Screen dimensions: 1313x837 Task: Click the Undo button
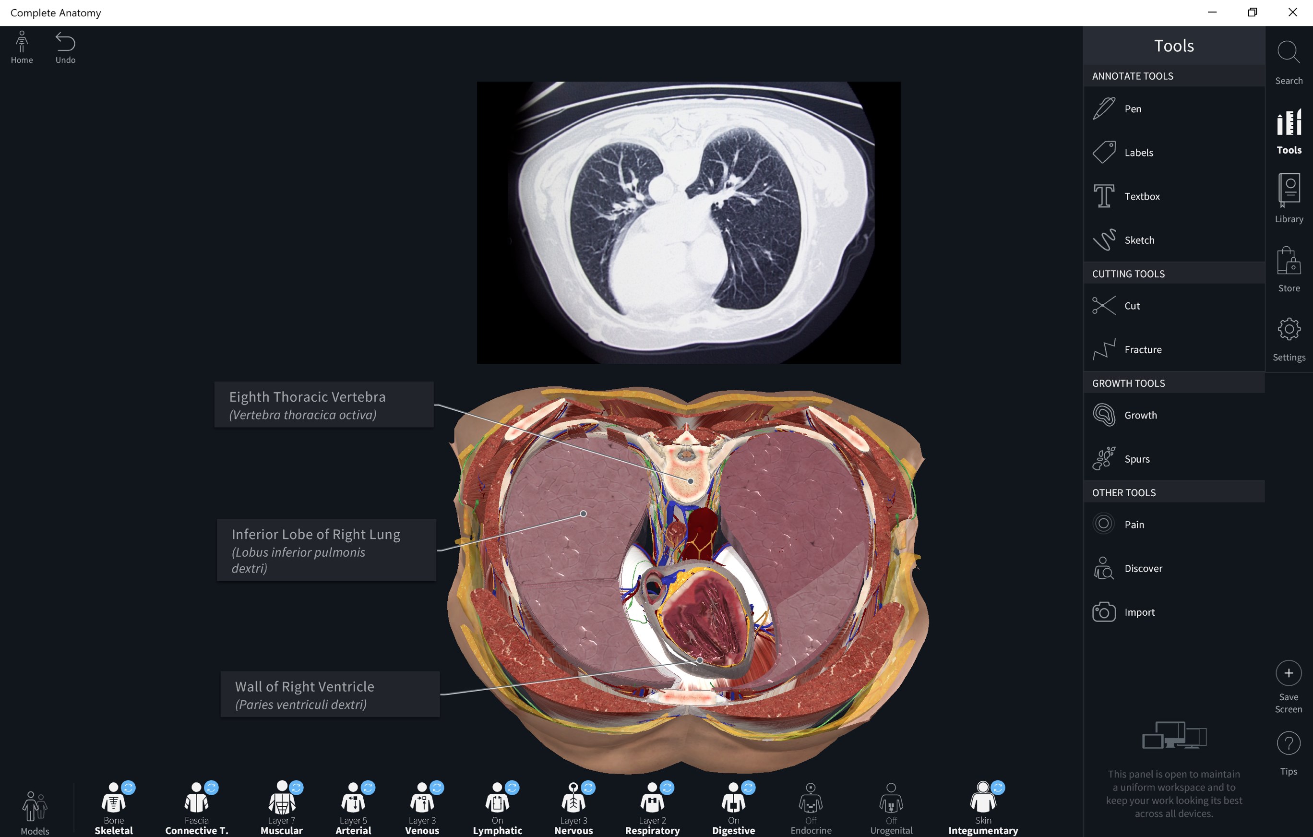coord(65,48)
